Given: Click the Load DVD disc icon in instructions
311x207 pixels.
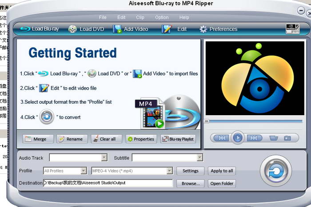Looking at the screenshot, I should click(92, 74).
